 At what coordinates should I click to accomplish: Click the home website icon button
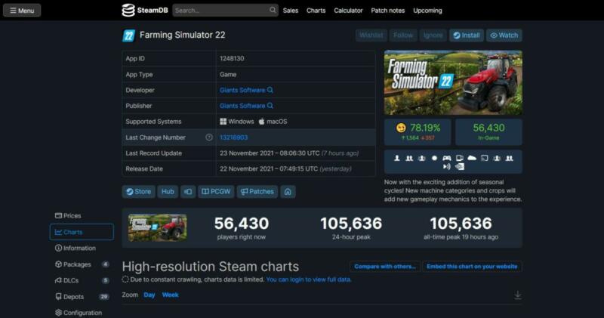pyautogui.click(x=288, y=192)
